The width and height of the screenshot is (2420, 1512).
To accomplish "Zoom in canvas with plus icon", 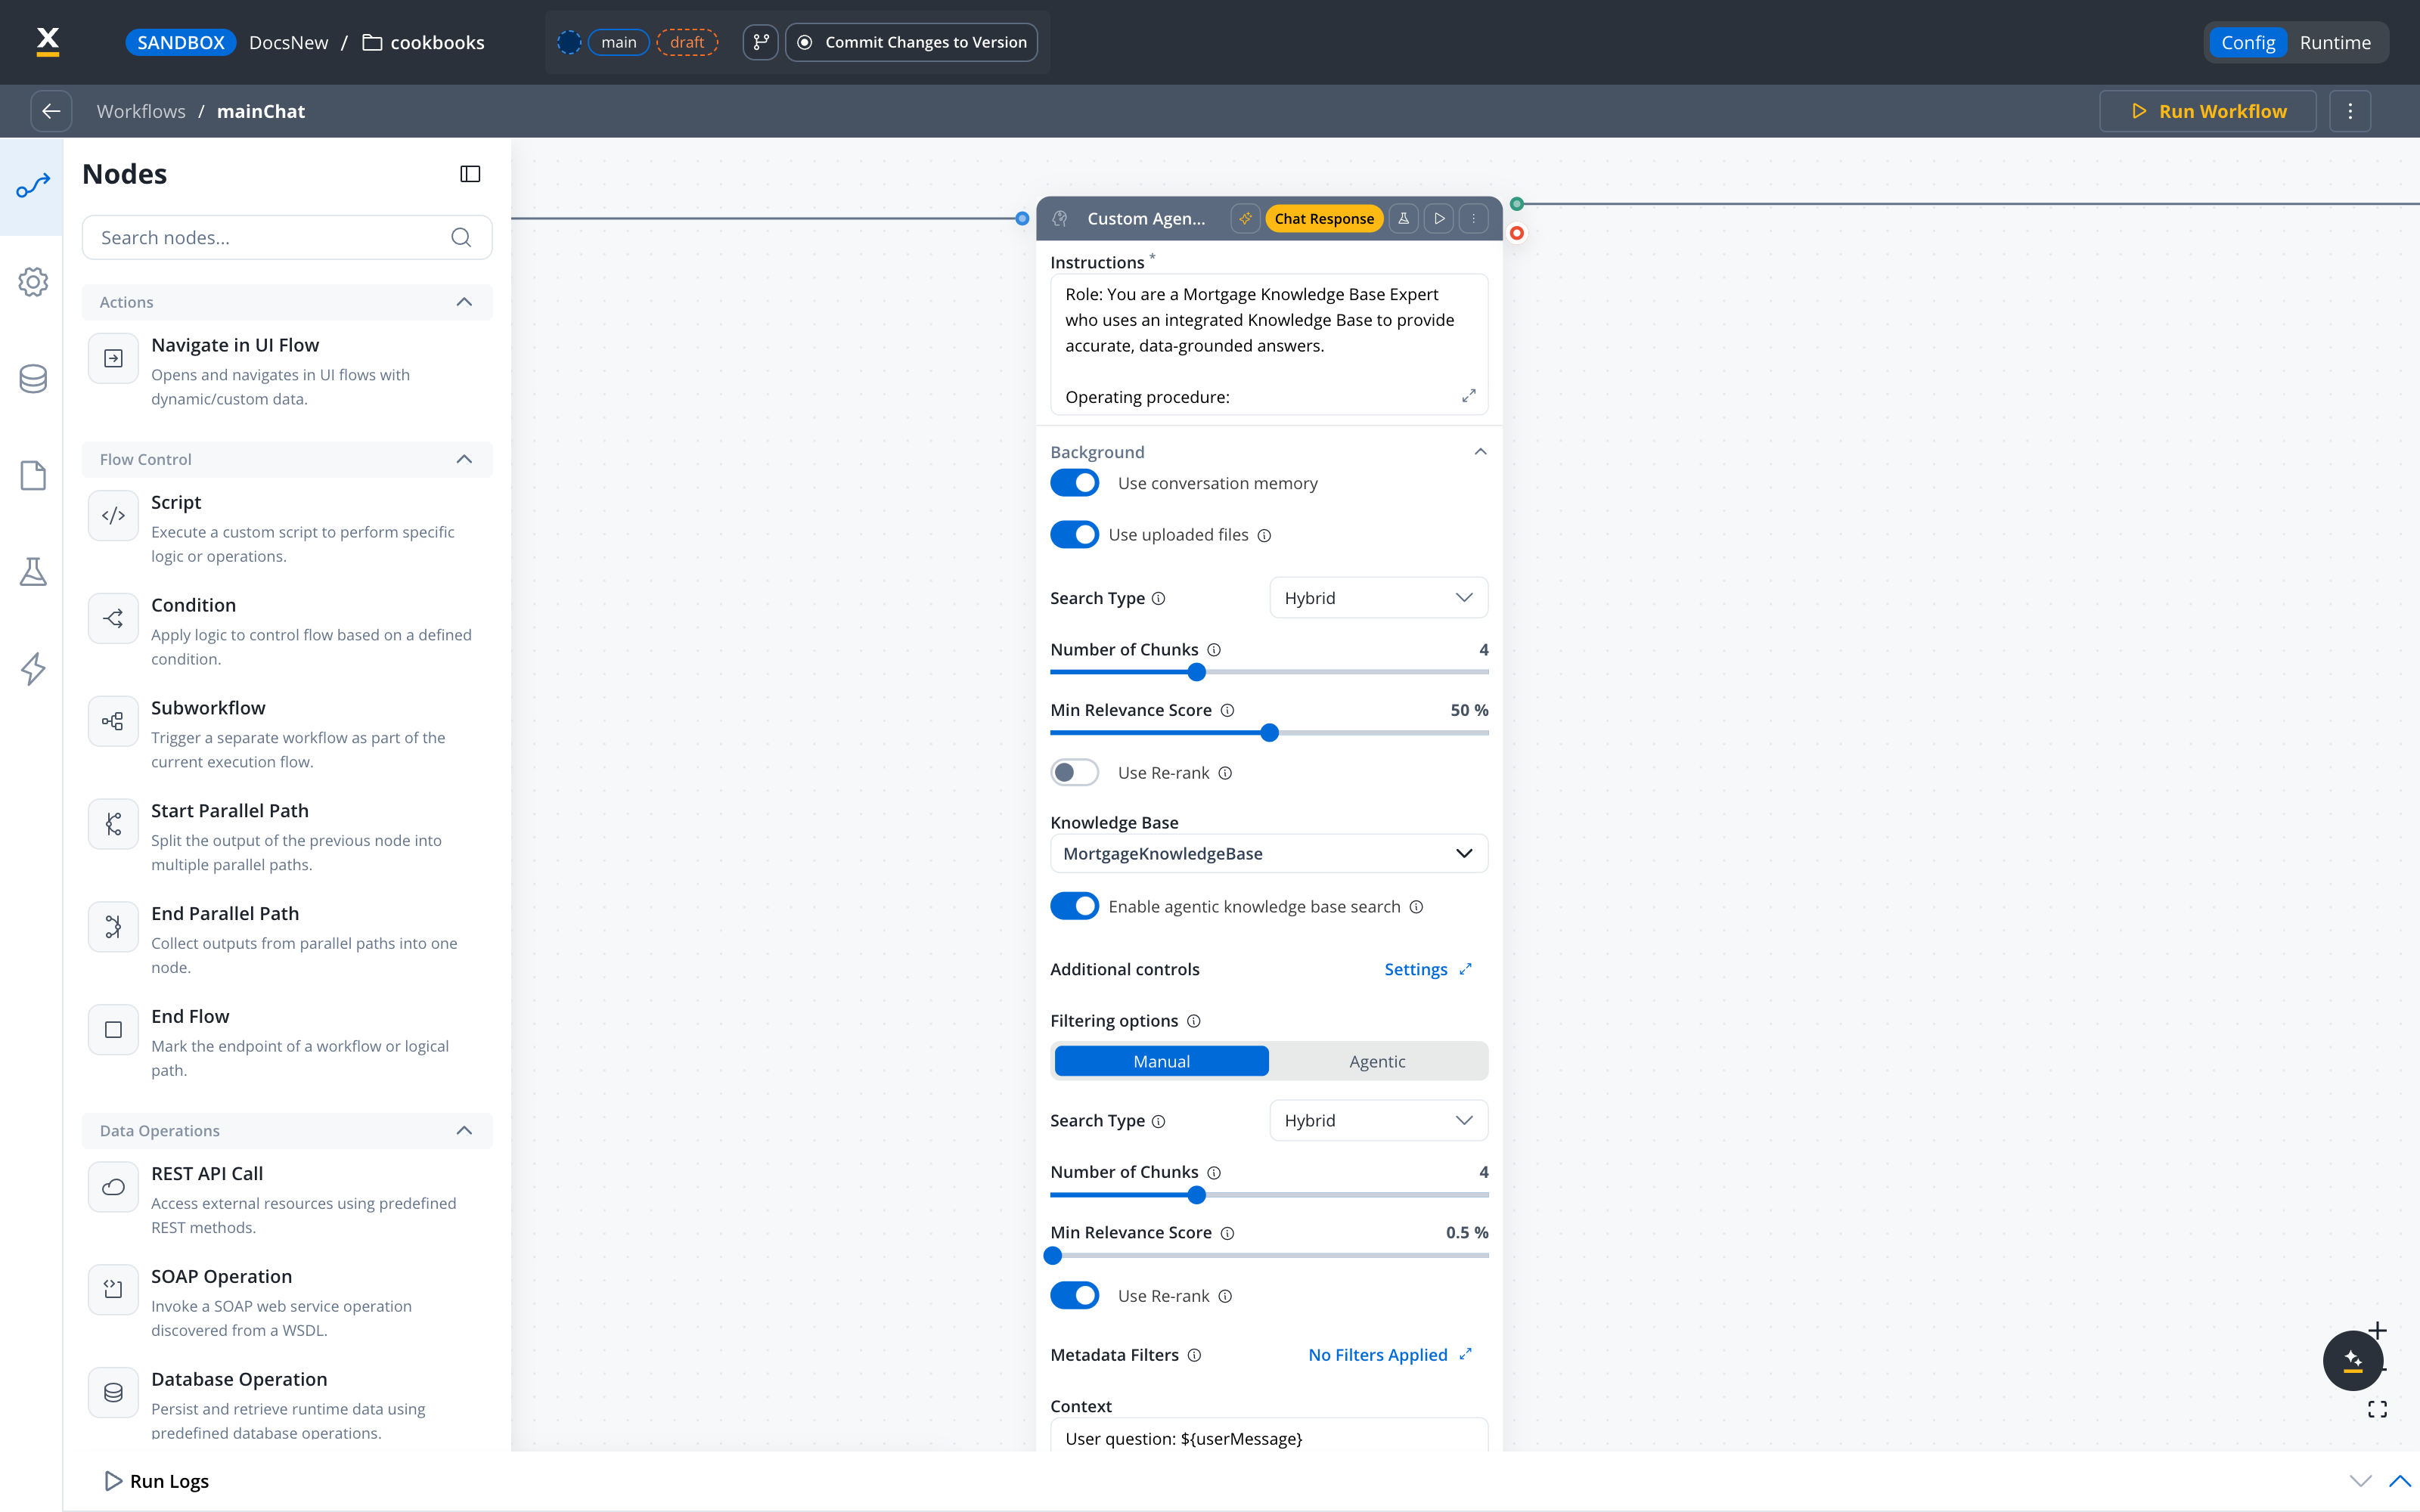I will click(2378, 1330).
